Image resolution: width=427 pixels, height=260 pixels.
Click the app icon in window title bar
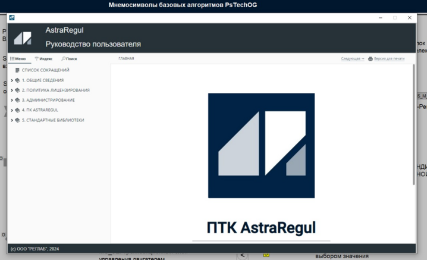coord(12,18)
